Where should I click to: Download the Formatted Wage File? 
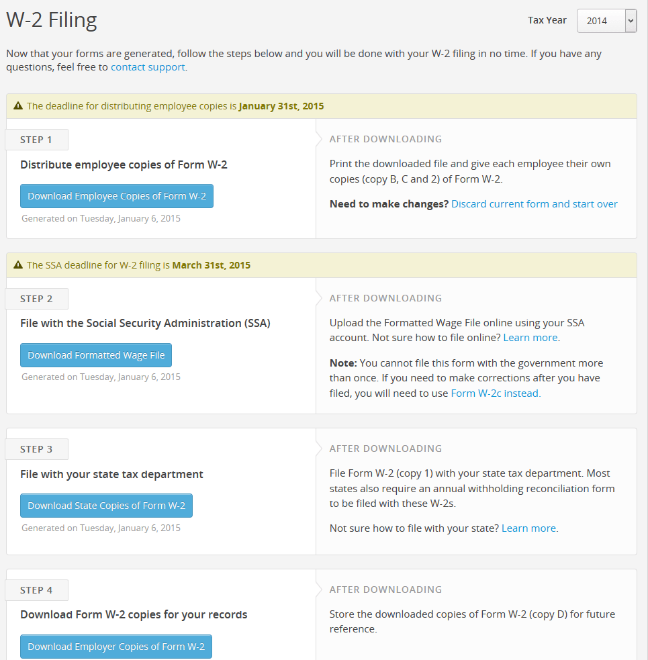click(x=96, y=355)
